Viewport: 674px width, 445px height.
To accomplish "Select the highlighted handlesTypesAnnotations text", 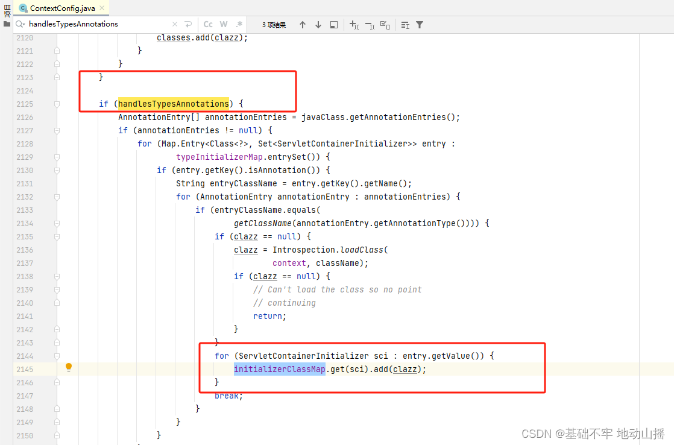I will pyautogui.click(x=175, y=104).
